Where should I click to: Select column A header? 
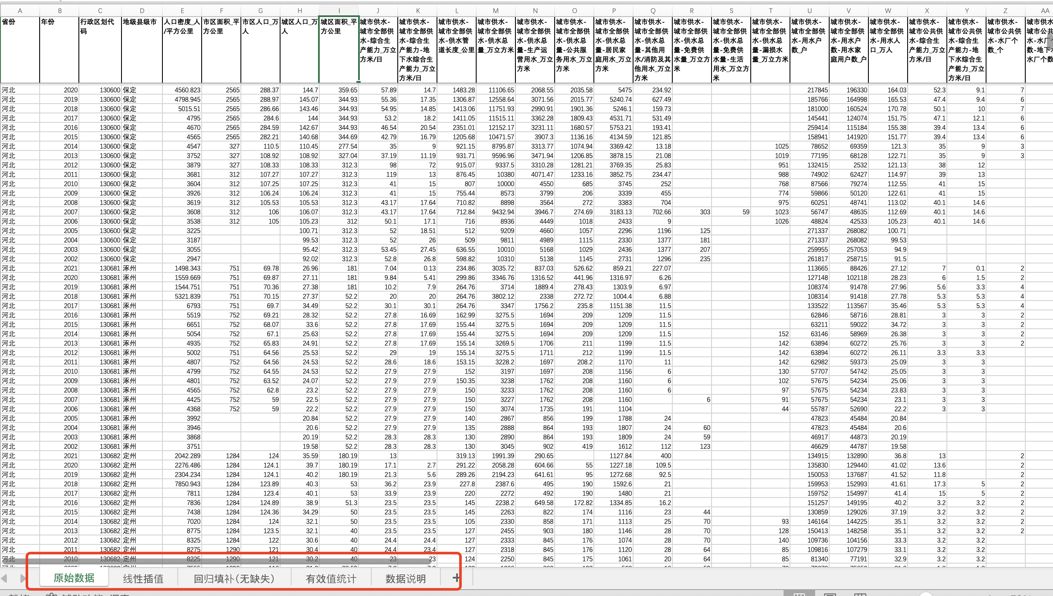tap(20, 11)
